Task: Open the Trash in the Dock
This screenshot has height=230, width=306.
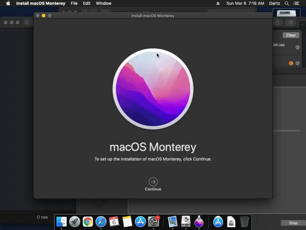Action: [x=244, y=222]
